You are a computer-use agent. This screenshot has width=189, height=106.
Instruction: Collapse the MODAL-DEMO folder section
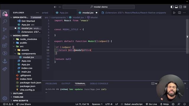[x=11, y=36]
